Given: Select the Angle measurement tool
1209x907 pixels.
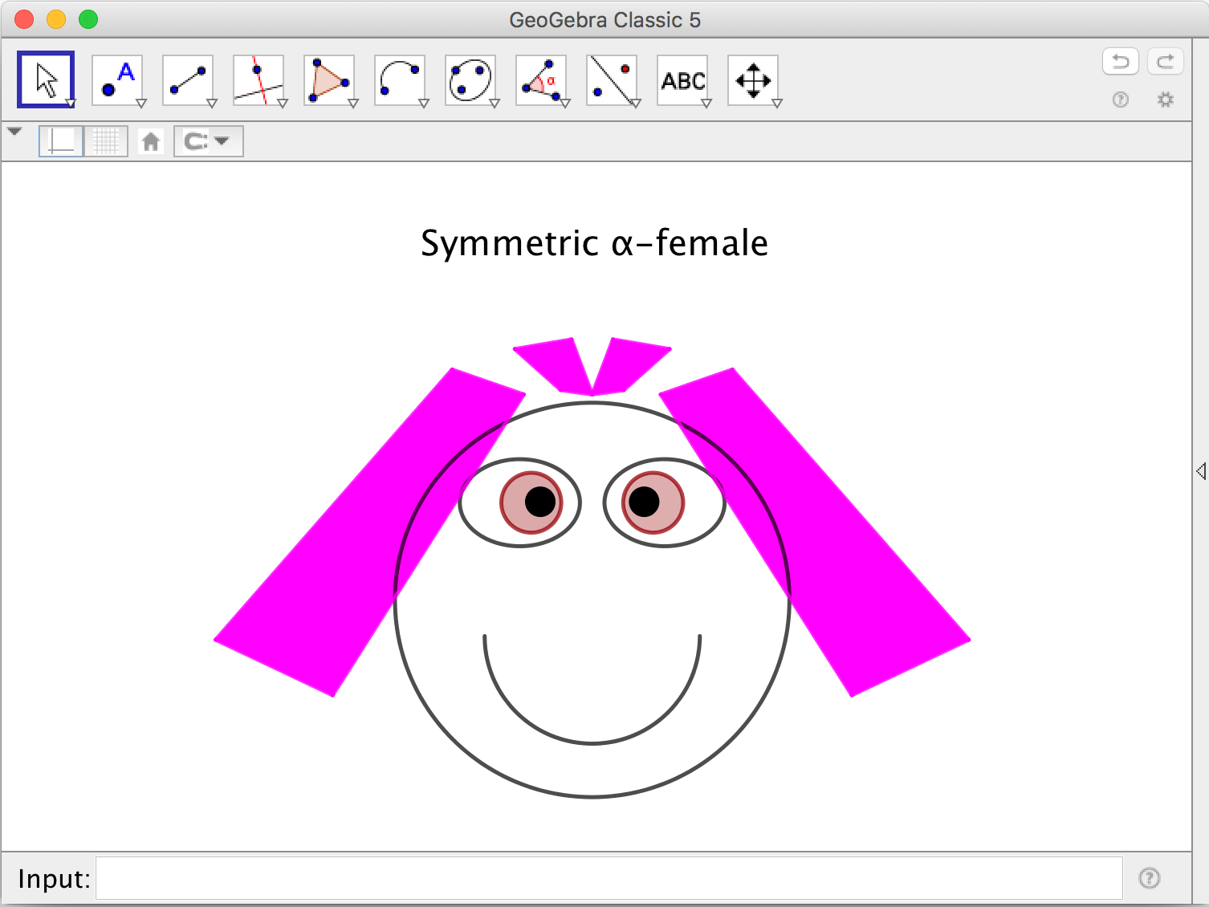Looking at the screenshot, I should pos(541,79).
